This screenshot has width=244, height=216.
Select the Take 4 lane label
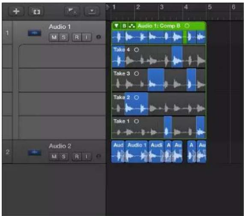[x=122, y=50]
